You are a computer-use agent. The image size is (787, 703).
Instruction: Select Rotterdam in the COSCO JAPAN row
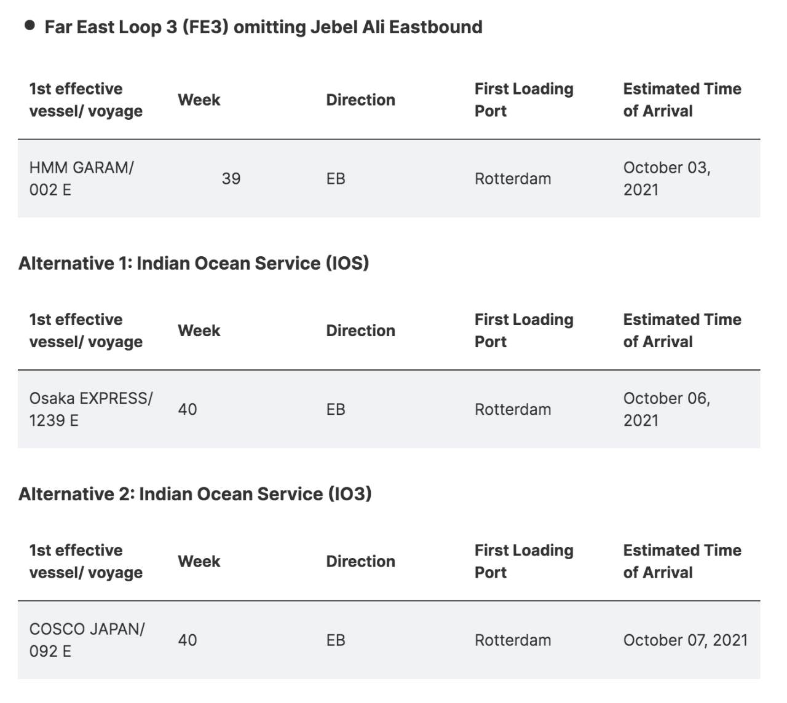point(513,640)
